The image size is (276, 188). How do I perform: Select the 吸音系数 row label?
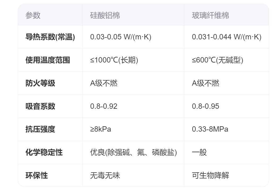pyautogui.click(x=40, y=106)
